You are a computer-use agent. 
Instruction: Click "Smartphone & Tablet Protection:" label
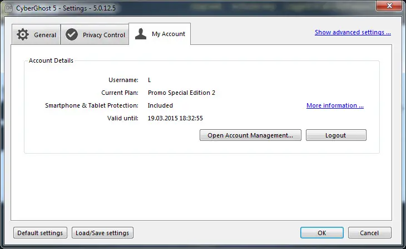(92, 105)
